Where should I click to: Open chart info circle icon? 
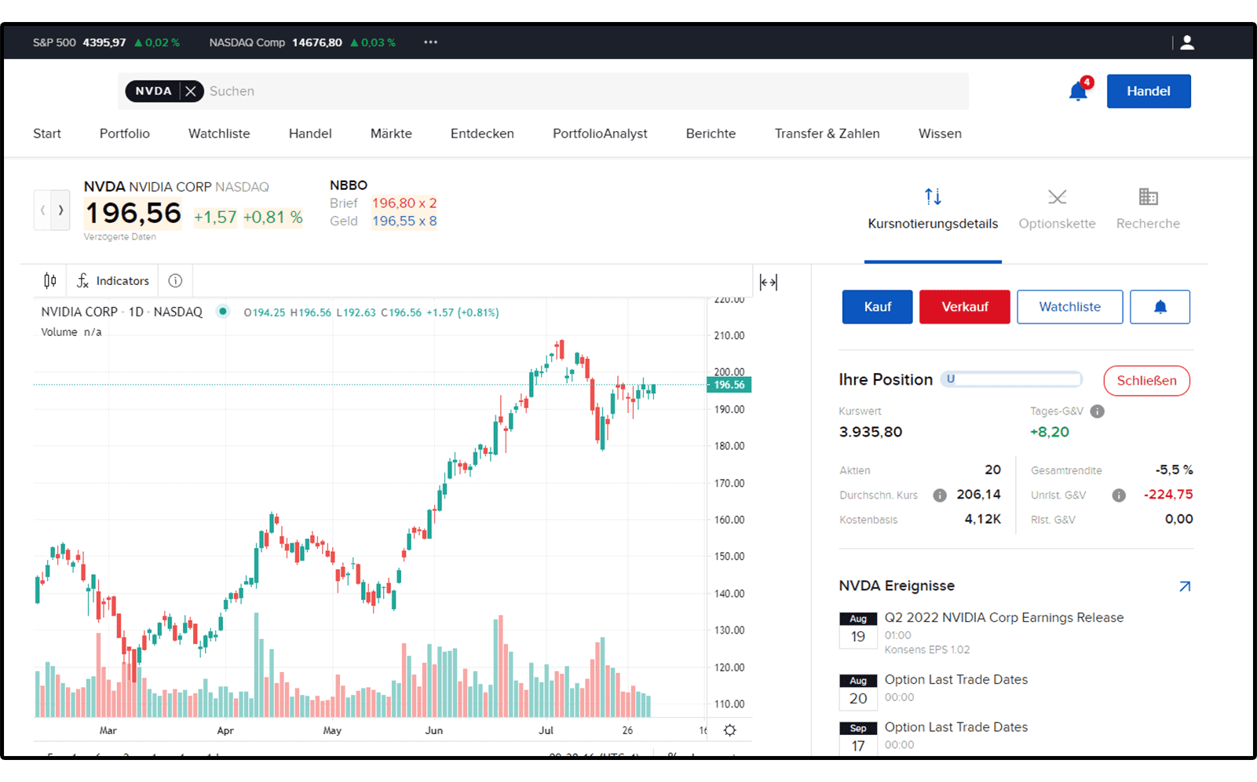point(175,280)
